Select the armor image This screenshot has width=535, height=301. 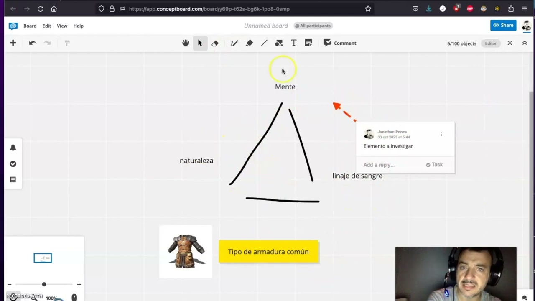pos(186,252)
